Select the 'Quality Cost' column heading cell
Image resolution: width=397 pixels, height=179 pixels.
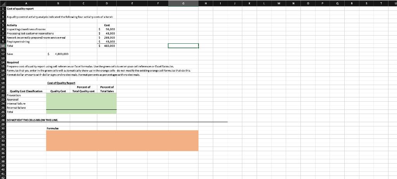tap(58, 91)
